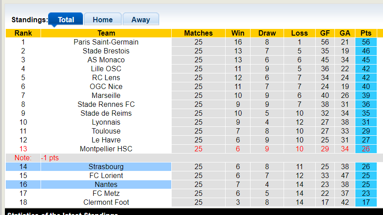Image resolution: width=383 pixels, height=215 pixels.
Task: Click the Paris Saint-Germain team name
Action: point(106,42)
